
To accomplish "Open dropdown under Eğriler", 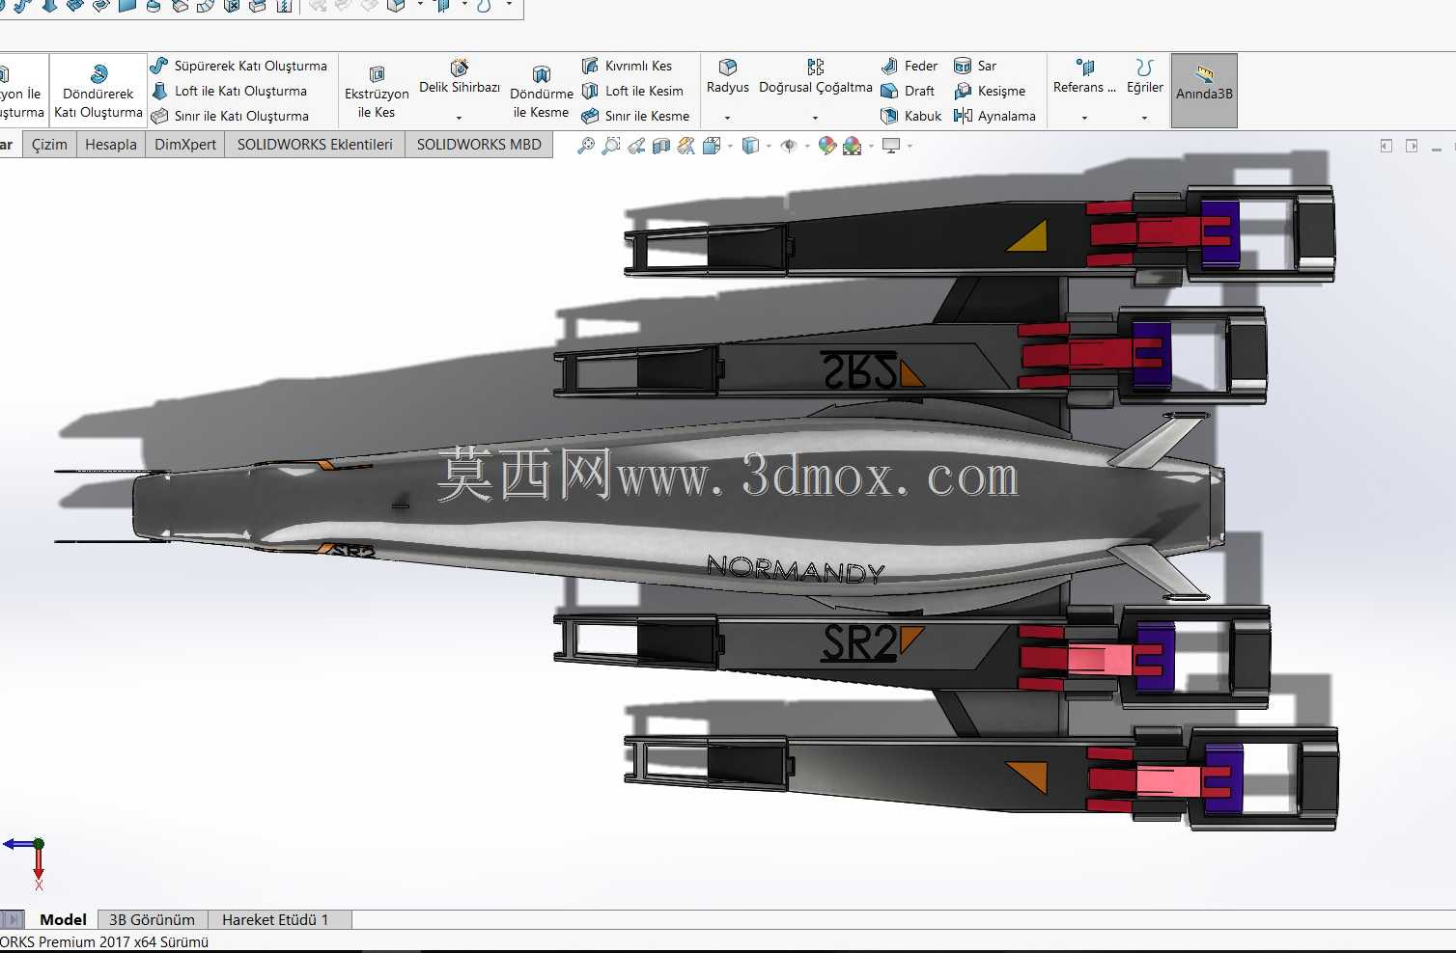I will pos(1145,118).
